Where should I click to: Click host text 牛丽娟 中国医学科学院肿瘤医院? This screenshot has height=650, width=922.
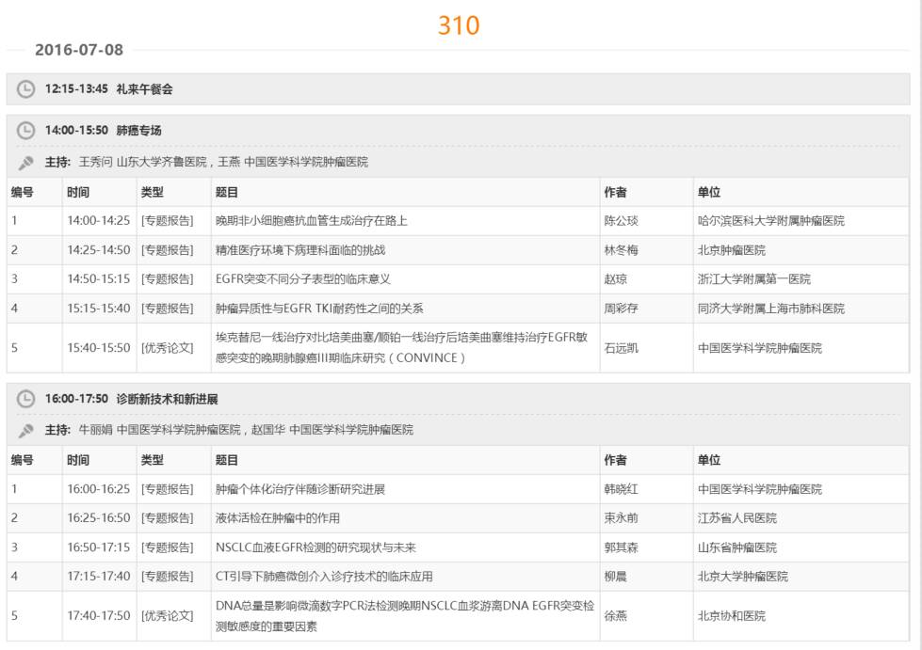pyautogui.click(x=160, y=430)
